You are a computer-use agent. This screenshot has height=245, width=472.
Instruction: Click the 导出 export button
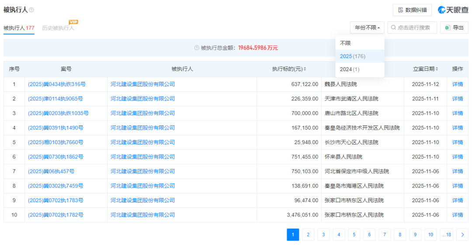tap(454, 28)
